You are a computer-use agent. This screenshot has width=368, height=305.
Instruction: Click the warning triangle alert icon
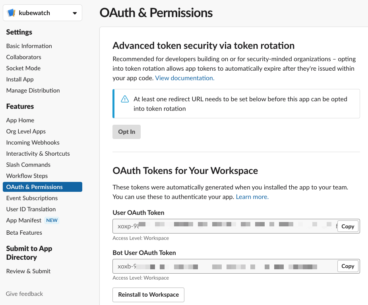click(125, 99)
